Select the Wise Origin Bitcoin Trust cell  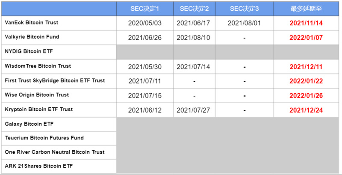pos(37,95)
